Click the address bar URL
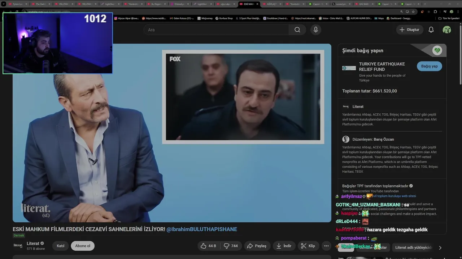This screenshot has height=259, width=462. pyautogui.click(x=49, y=12)
